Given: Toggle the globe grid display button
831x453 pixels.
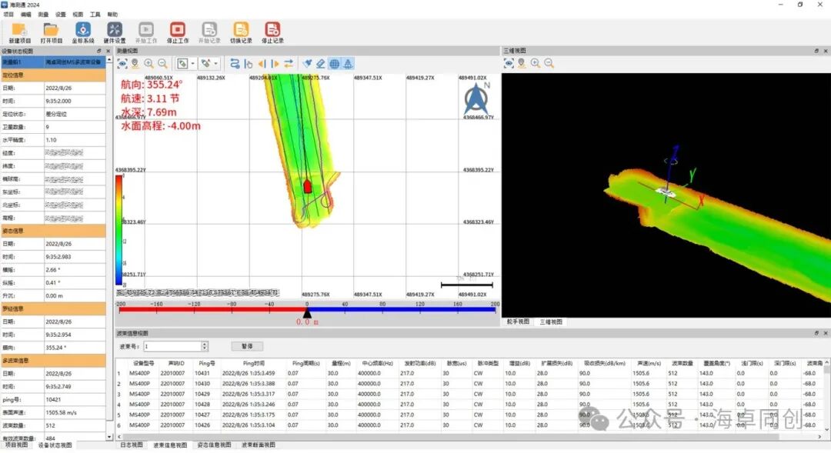Looking at the screenshot, I should (x=335, y=64).
